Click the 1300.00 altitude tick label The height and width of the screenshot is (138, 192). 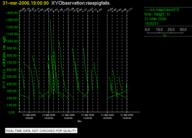[12, 20]
